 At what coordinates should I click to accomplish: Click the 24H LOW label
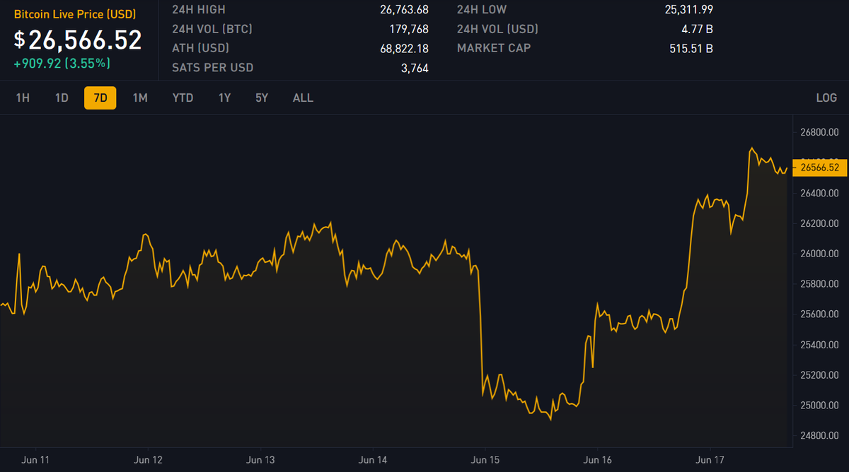pos(482,10)
